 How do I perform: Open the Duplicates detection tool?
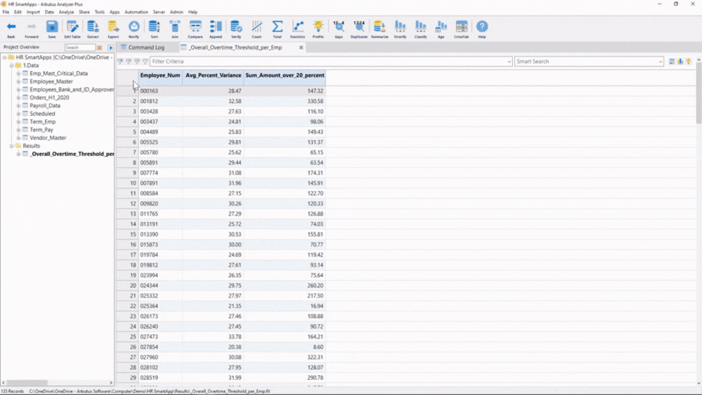pyautogui.click(x=360, y=27)
